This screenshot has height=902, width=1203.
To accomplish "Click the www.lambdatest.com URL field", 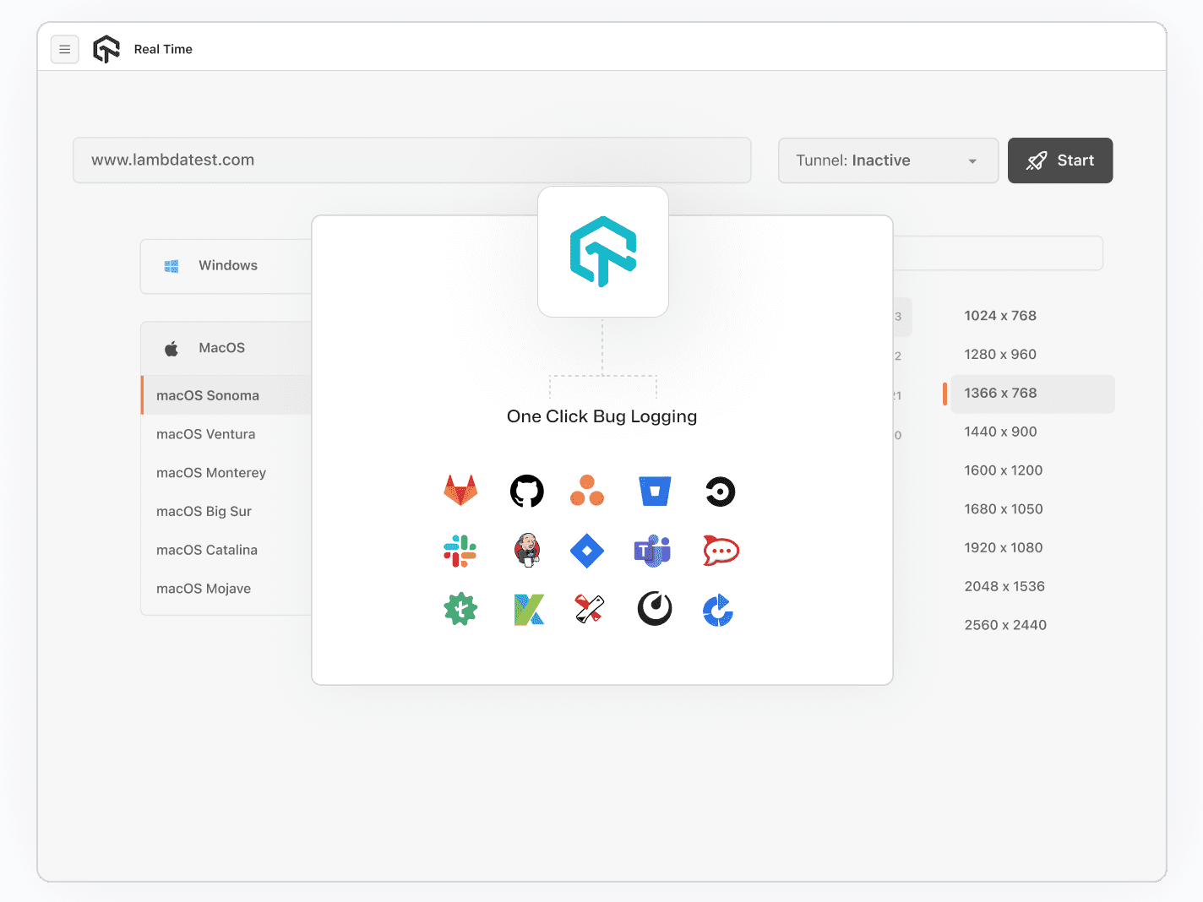I will click(411, 160).
